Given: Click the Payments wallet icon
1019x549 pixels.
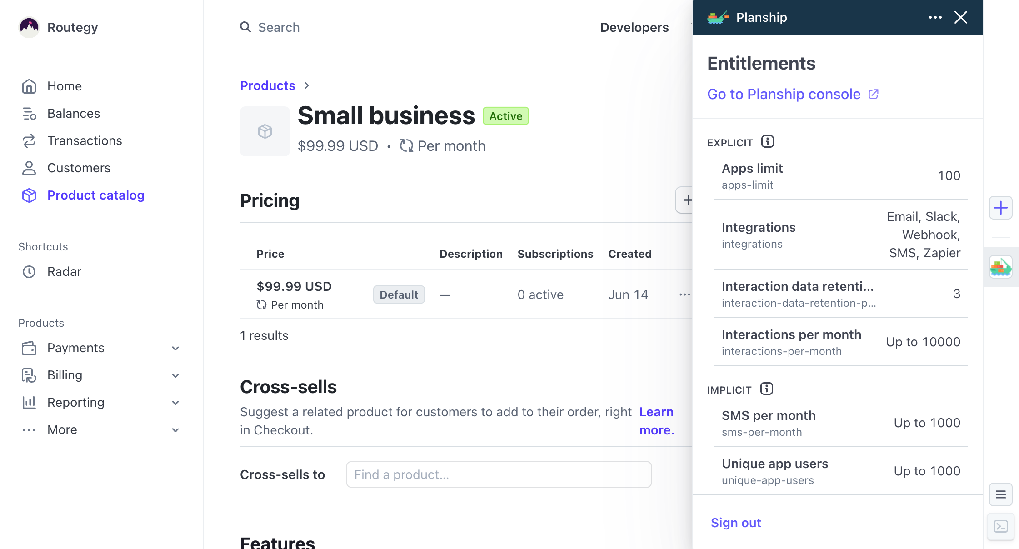Looking at the screenshot, I should tap(29, 348).
